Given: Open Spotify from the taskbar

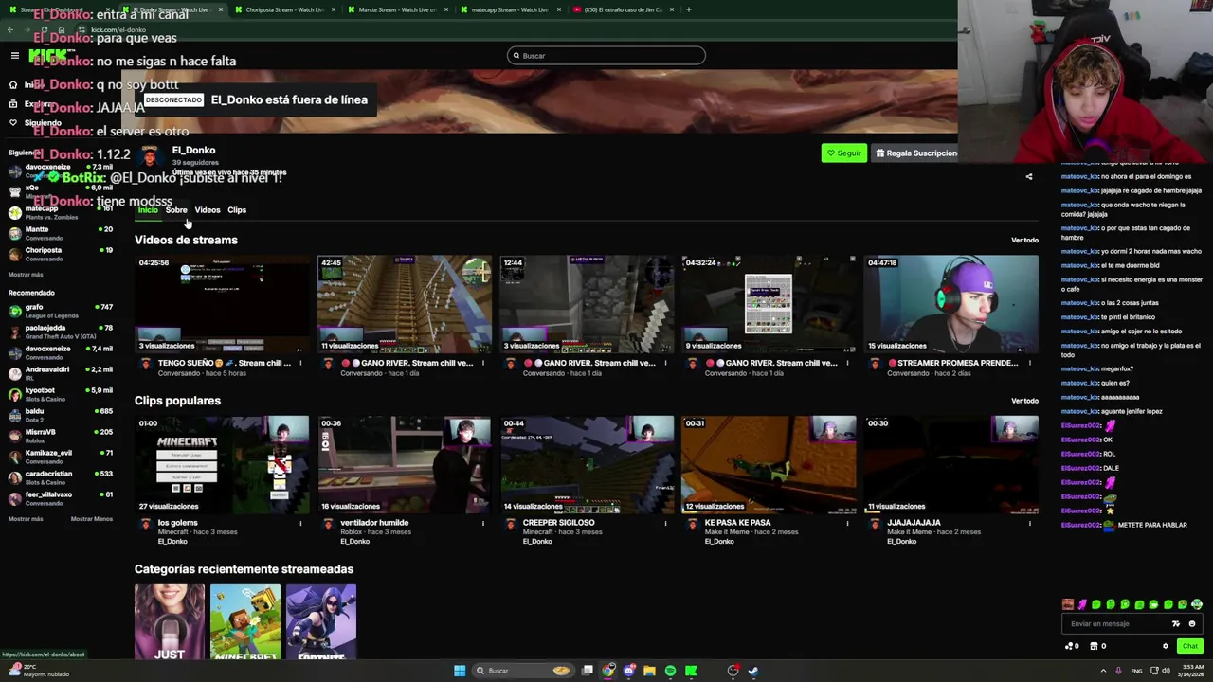Looking at the screenshot, I should click(x=670, y=671).
